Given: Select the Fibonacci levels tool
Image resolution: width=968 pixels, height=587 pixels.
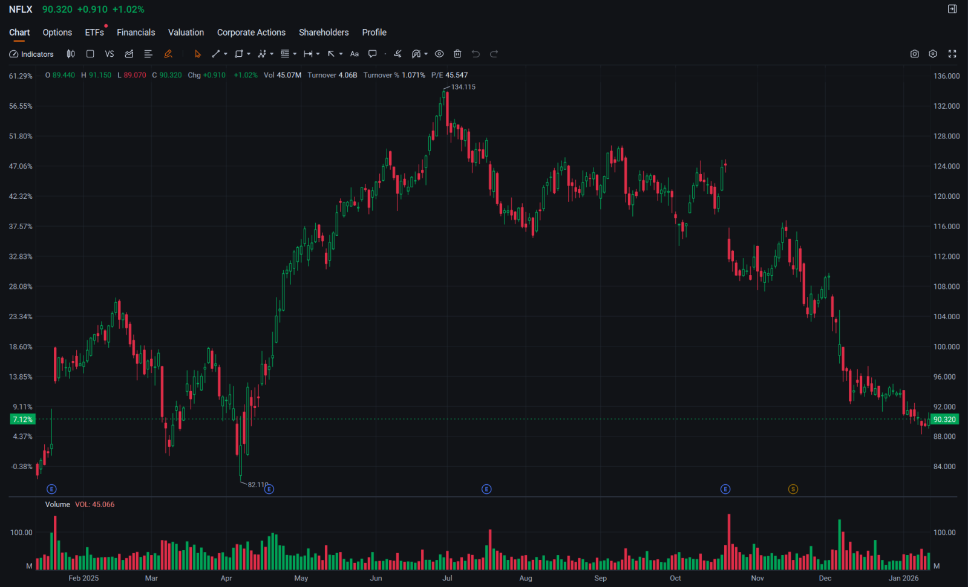Looking at the screenshot, I should 285,54.
